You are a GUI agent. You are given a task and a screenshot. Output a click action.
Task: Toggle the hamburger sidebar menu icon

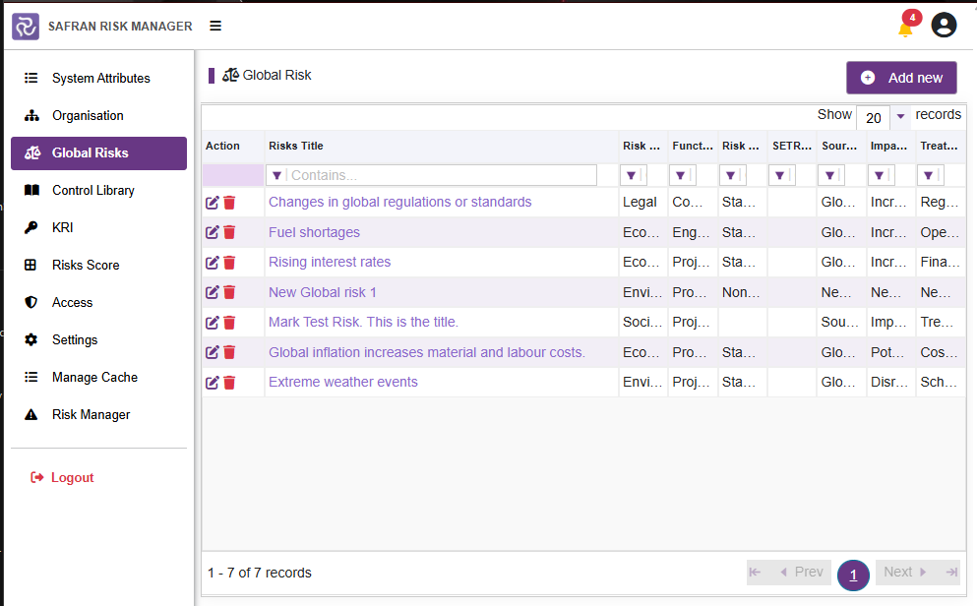point(215,26)
